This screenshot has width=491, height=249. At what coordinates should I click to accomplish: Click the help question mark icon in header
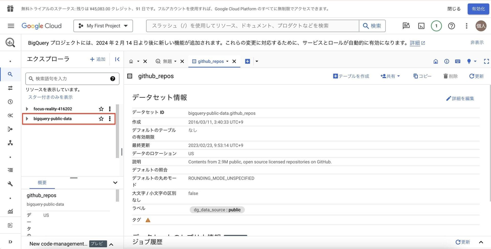(x=451, y=26)
